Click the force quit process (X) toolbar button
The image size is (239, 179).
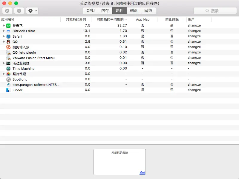point(7,11)
